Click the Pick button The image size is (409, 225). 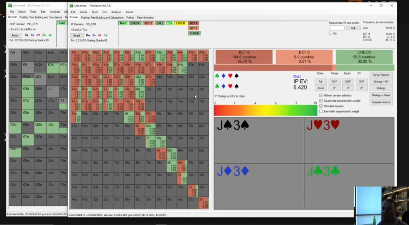[x=353, y=28]
